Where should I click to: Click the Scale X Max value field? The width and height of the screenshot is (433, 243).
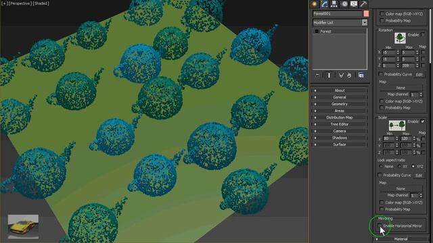(406, 138)
